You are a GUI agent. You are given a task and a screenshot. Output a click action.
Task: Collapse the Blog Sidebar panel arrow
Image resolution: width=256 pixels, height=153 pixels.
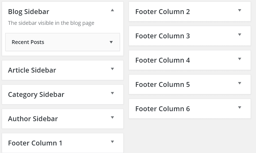pyautogui.click(x=112, y=10)
